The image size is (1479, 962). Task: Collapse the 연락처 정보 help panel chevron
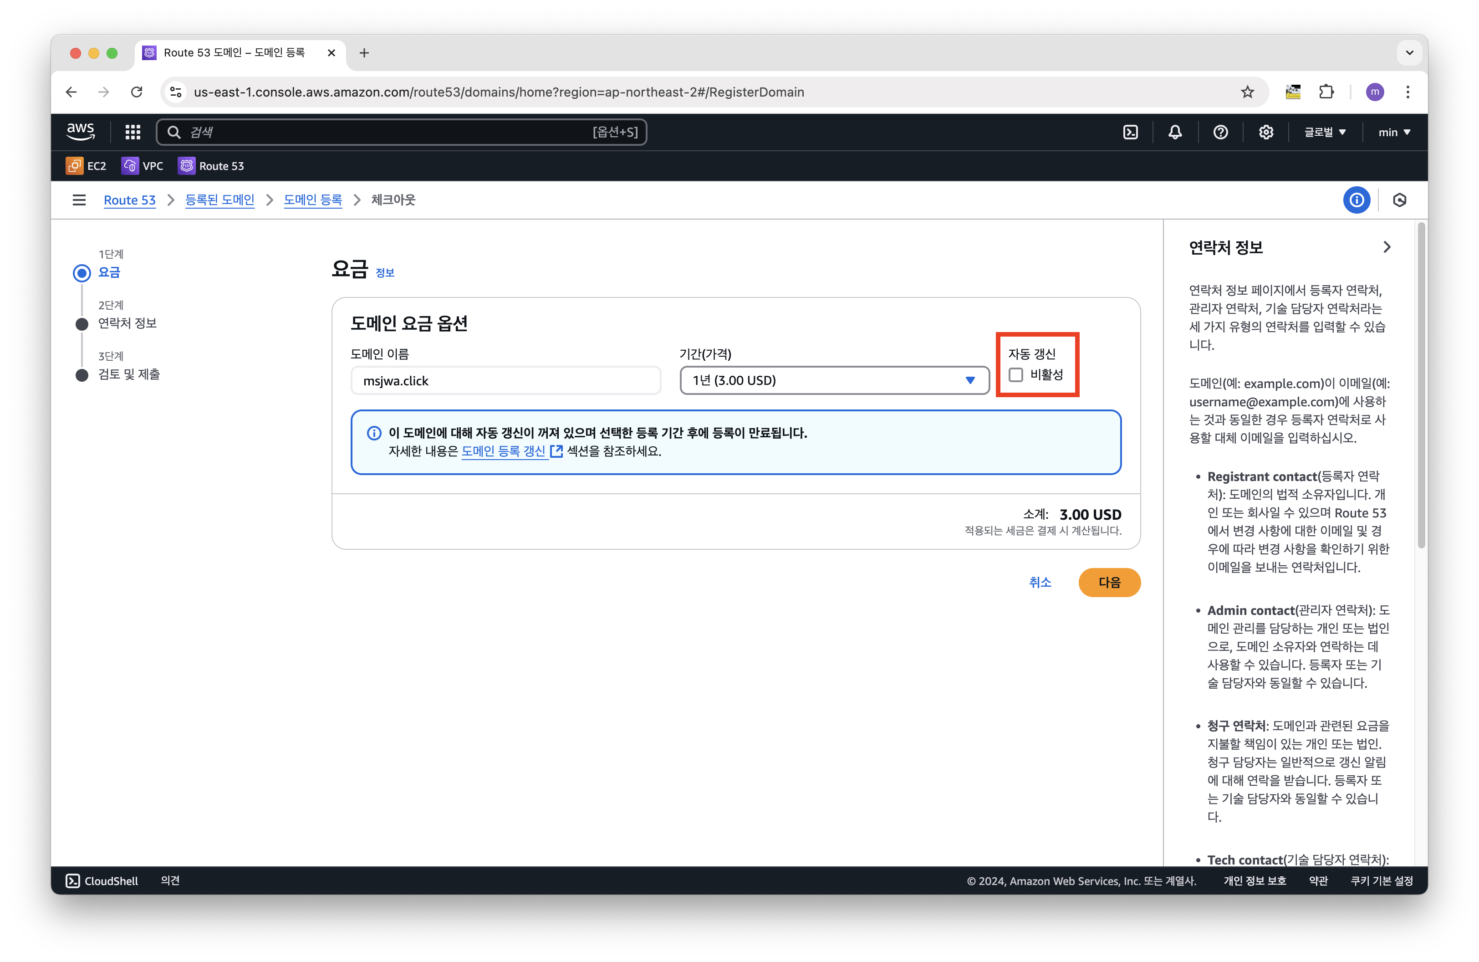[1387, 247]
